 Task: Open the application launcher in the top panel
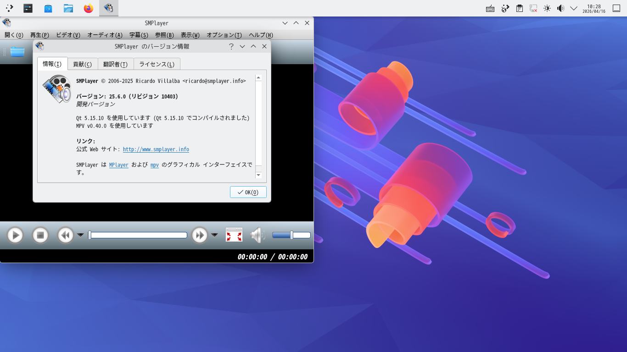pos(9,8)
